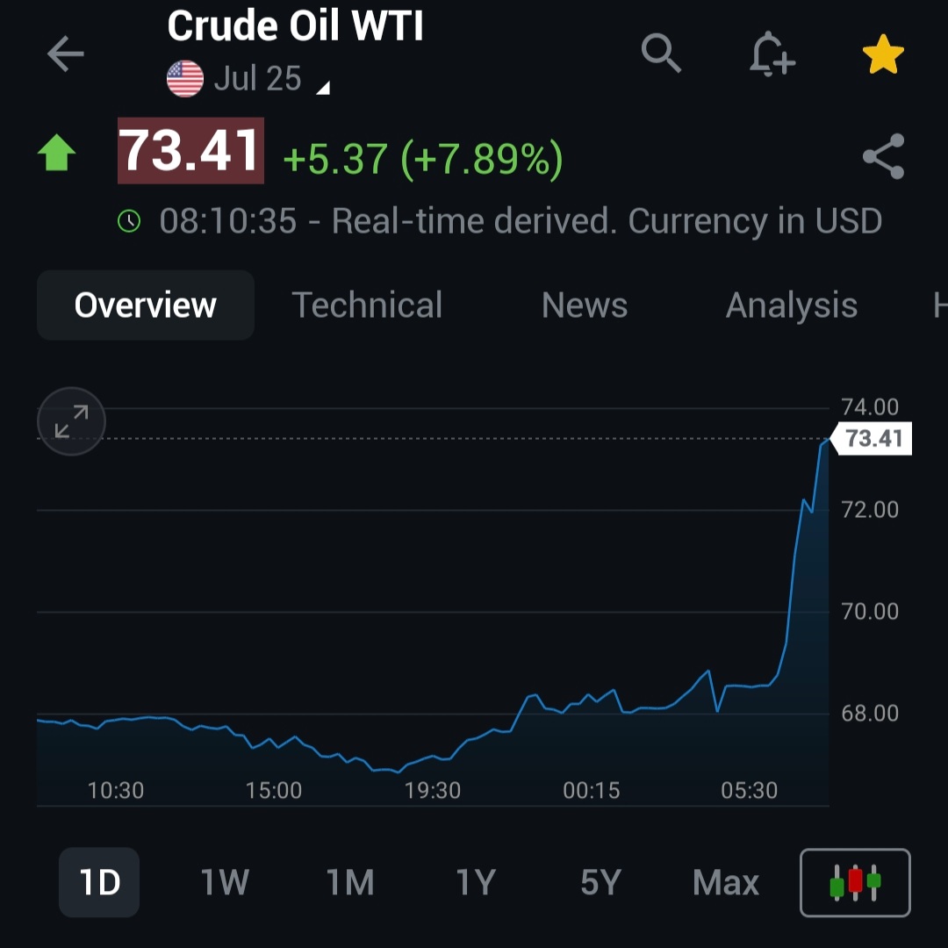Go to the Analysis tab
This screenshot has height=948, width=948.
tap(792, 305)
